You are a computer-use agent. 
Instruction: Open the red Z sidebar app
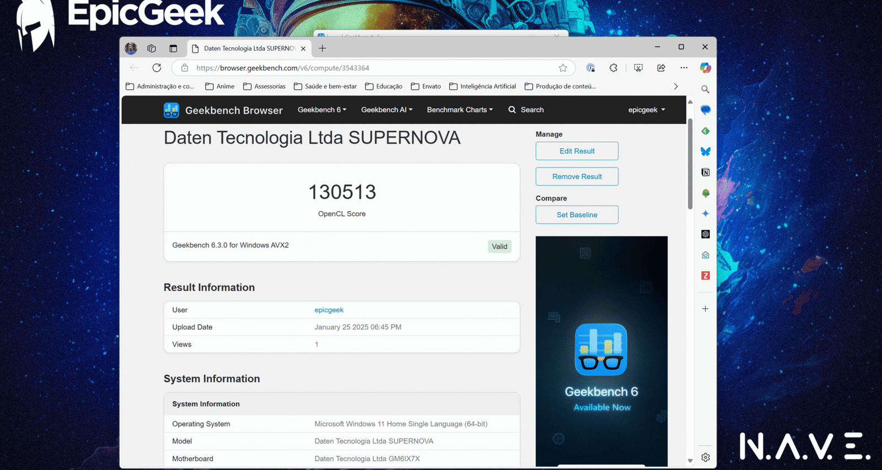(706, 275)
